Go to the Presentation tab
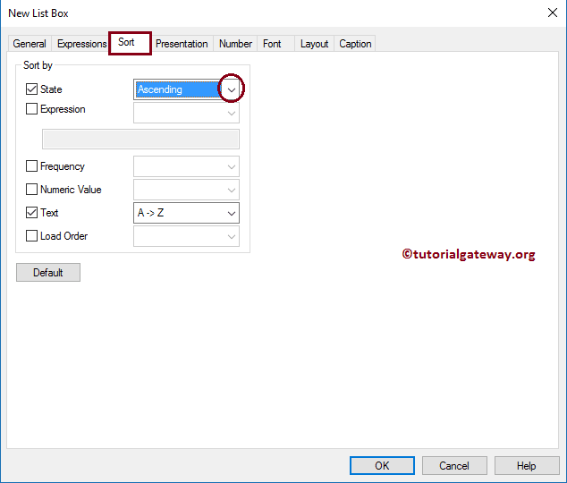The image size is (567, 483). (182, 44)
